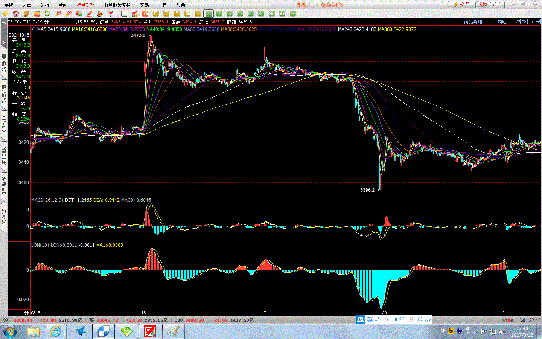This screenshot has height=339, width=542.
Task: Select the daily 日 period icon
Action: (156, 14)
